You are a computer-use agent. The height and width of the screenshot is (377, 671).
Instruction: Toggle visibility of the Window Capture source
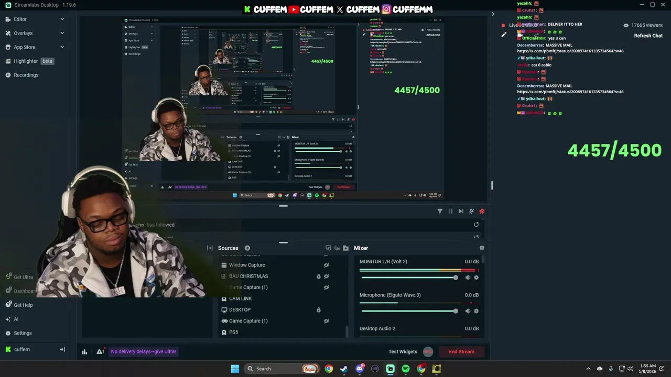pos(326,265)
